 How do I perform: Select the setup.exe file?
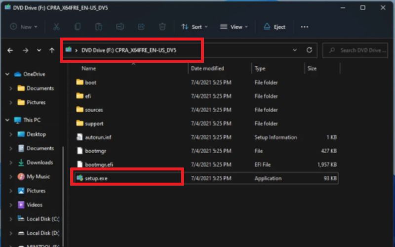pos(206,178)
